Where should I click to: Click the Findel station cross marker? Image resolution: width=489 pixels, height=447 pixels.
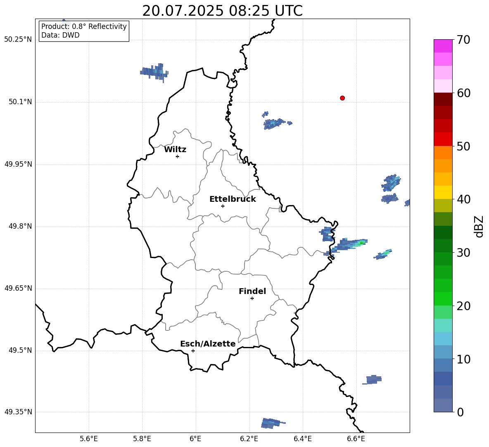click(x=252, y=299)
